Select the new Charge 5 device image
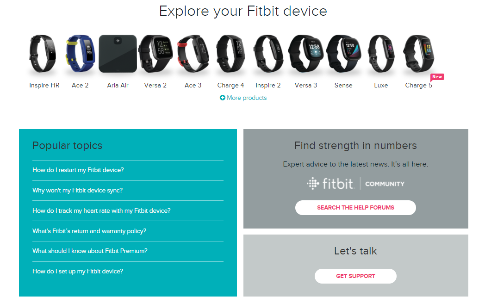Screen dimensions: 485x303 [418, 54]
